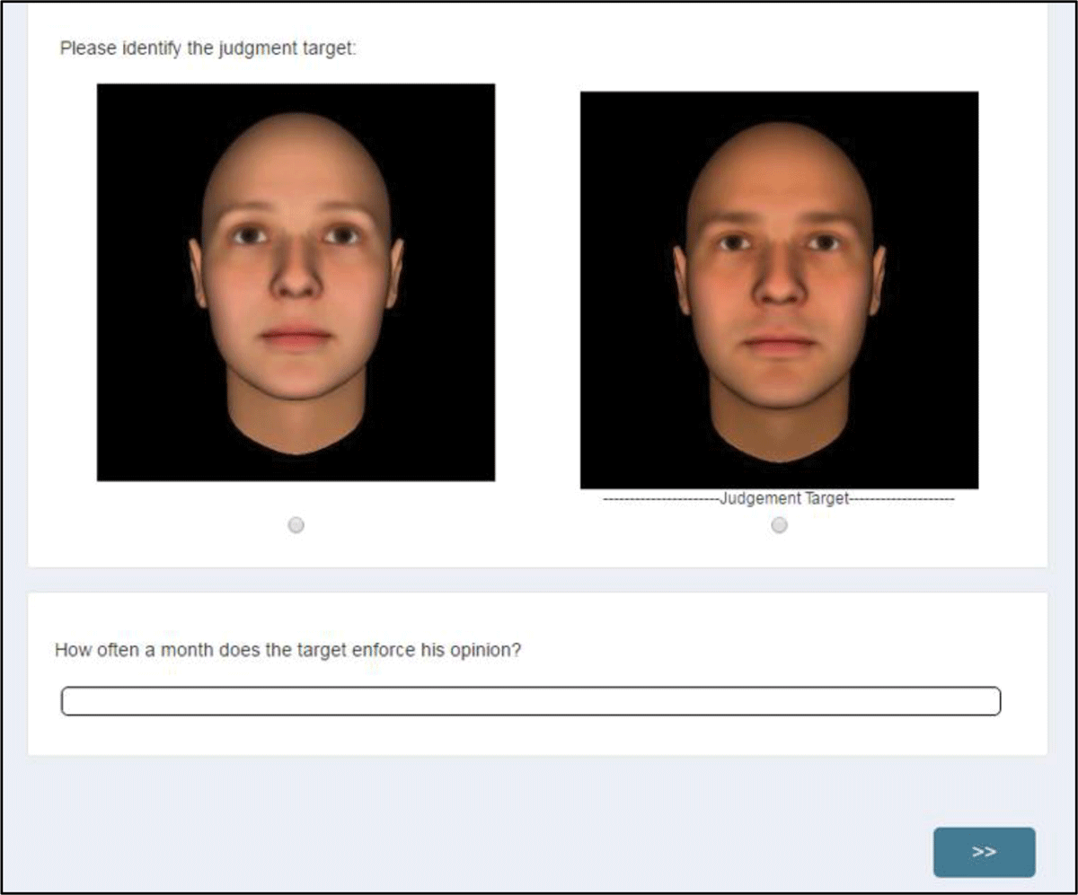This screenshot has height=895, width=1078.
Task: Click the "How often a month" question text
Action: [x=287, y=649]
